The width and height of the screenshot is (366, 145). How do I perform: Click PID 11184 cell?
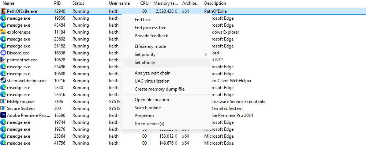(x=60, y=32)
